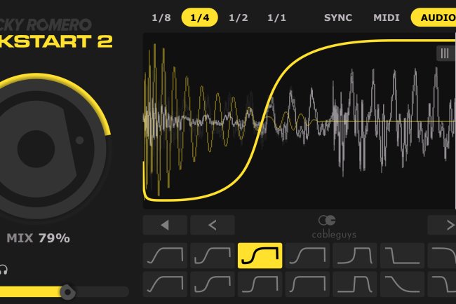Click the yellow slider handle below headphones
This screenshot has width=456, height=304.
(67, 291)
